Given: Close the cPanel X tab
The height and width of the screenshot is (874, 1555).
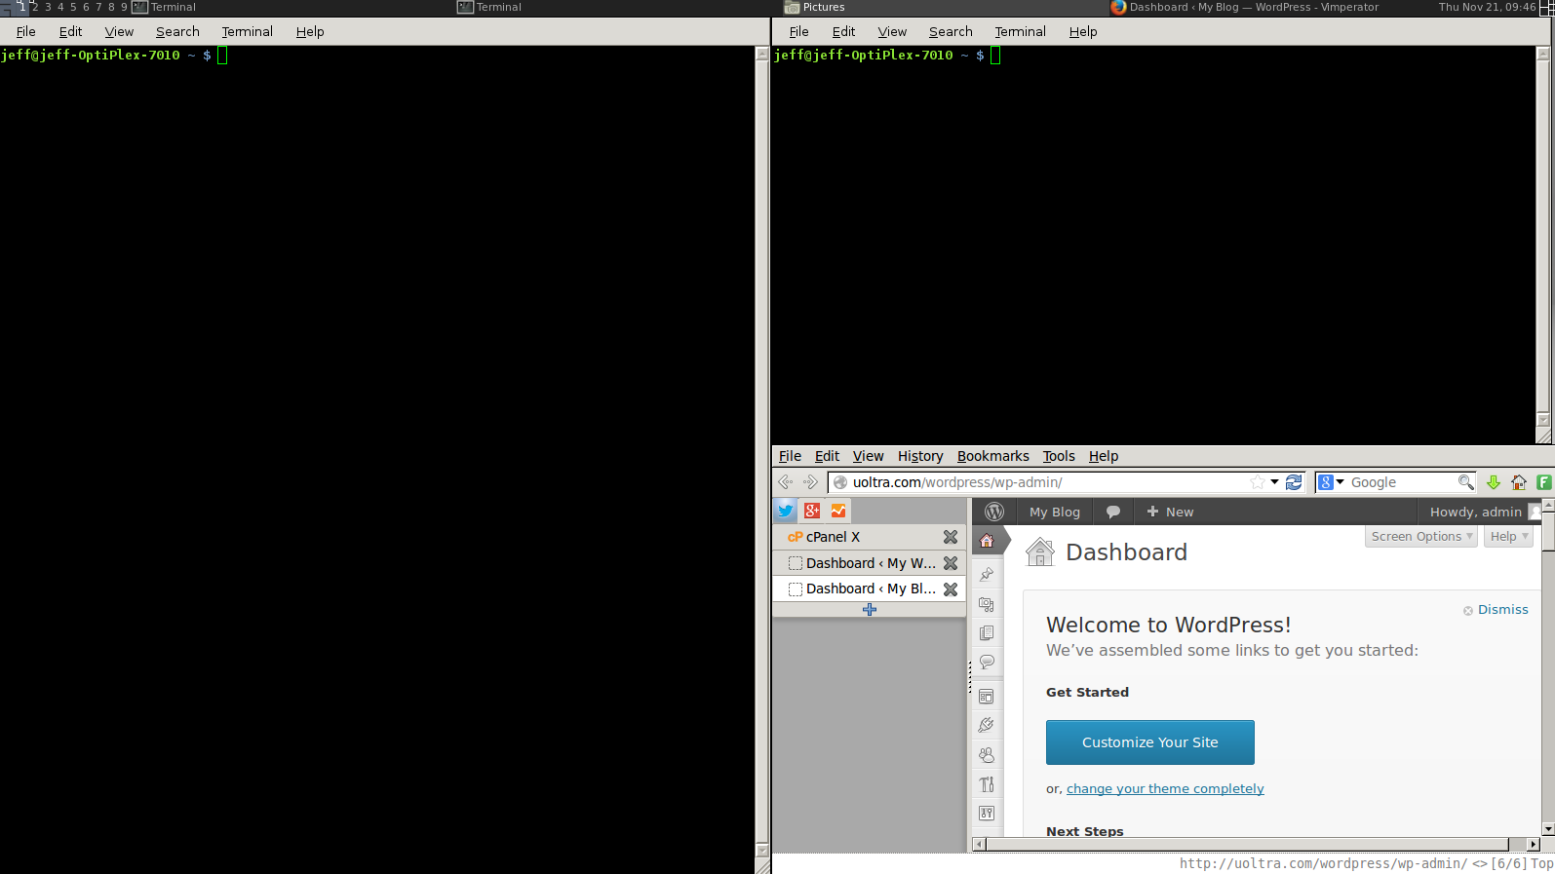Looking at the screenshot, I should point(951,537).
